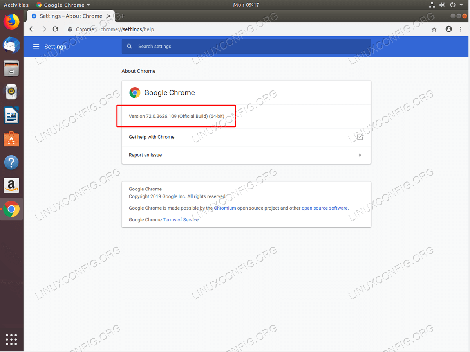
Task: Open Get help external link icon
Action: (360, 137)
